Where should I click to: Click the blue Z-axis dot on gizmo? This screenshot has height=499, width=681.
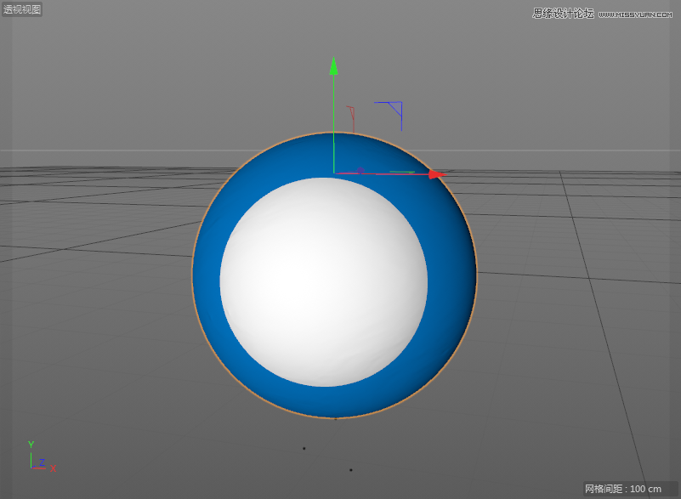click(x=360, y=171)
